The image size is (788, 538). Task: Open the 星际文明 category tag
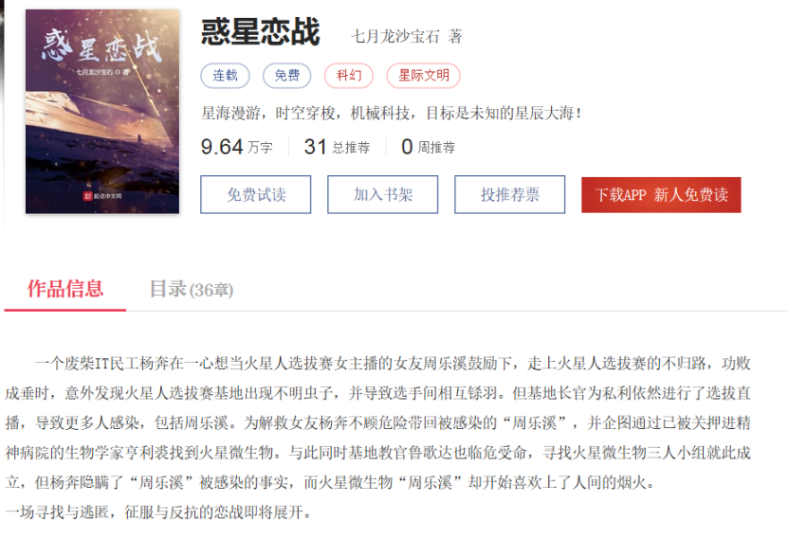pyautogui.click(x=423, y=76)
